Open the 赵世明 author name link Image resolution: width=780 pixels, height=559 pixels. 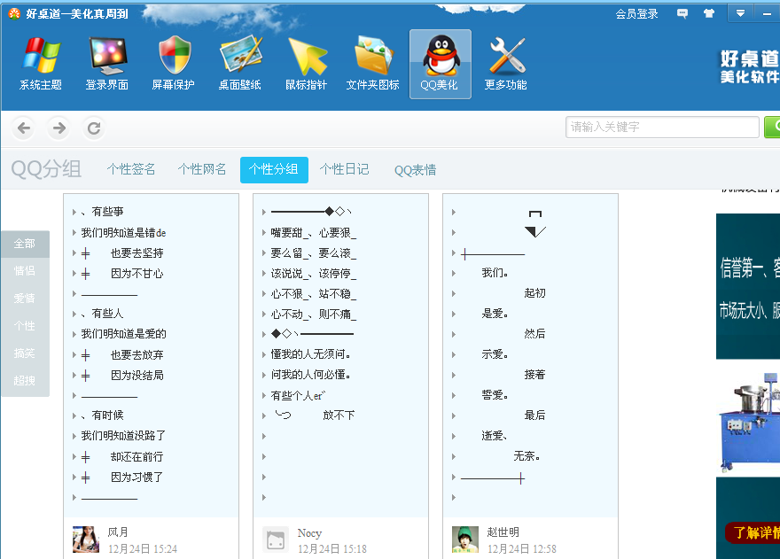pos(503,532)
